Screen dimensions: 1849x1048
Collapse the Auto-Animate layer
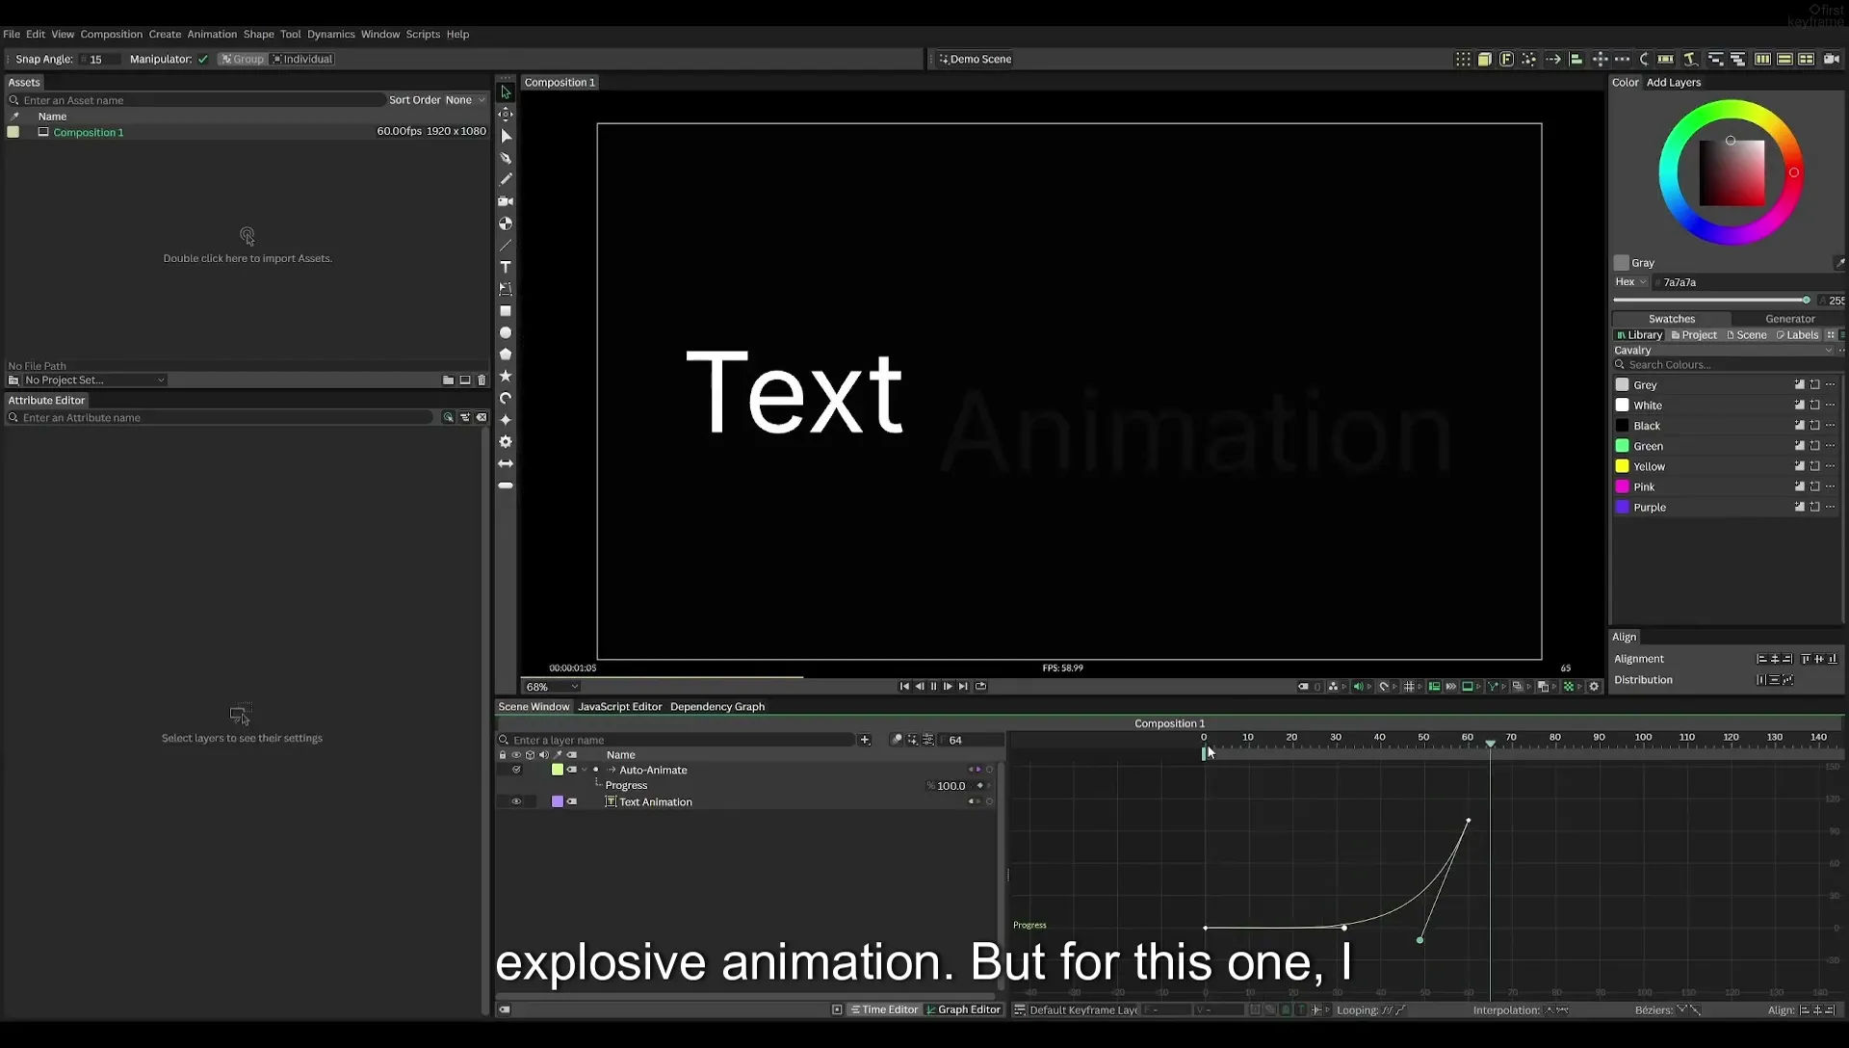(585, 770)
